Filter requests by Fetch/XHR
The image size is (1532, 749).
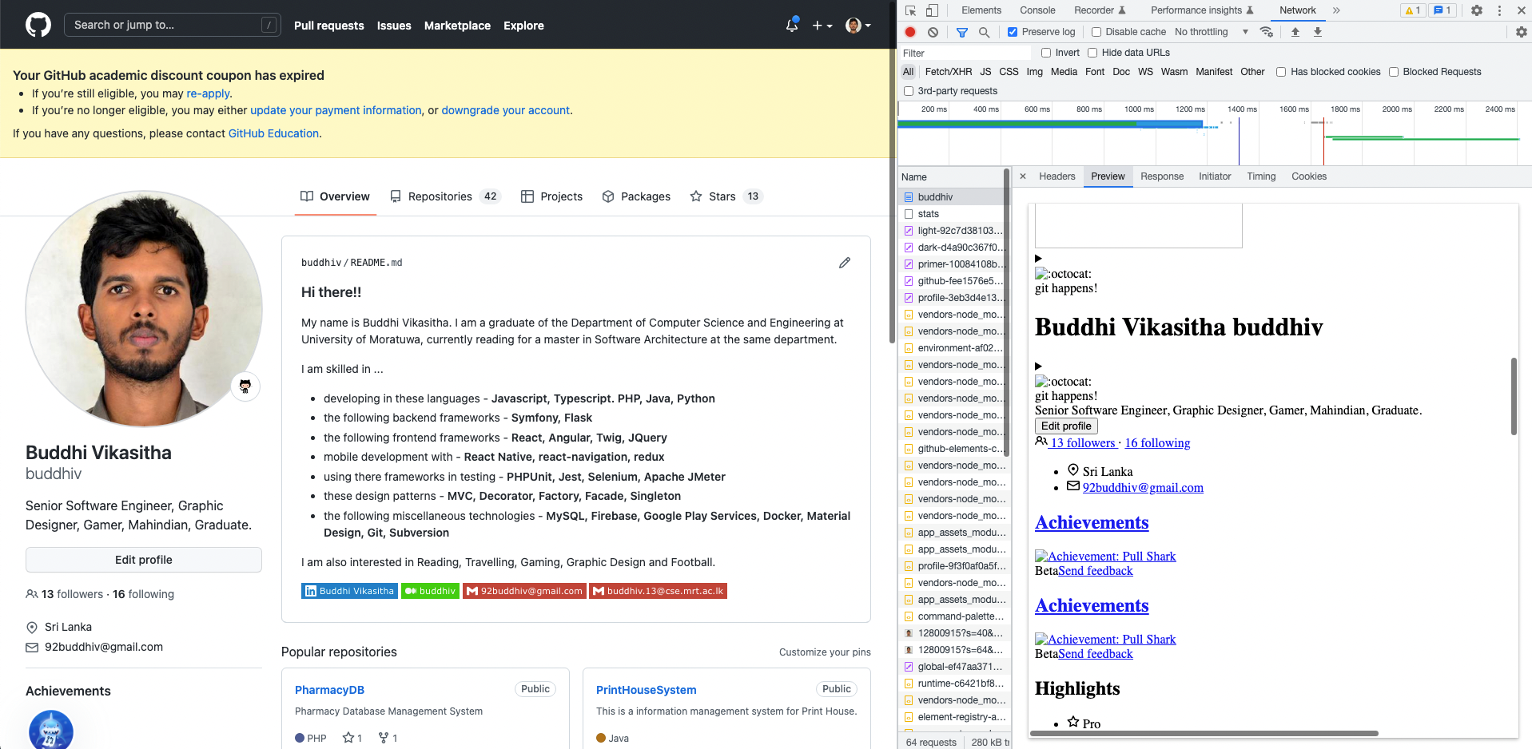[949, 72]
